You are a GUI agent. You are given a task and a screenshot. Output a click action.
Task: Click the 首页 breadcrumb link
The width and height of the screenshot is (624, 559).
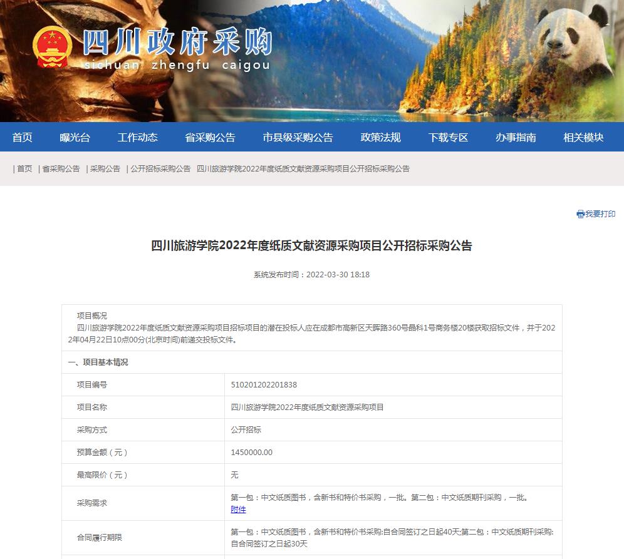click(24, 168)
